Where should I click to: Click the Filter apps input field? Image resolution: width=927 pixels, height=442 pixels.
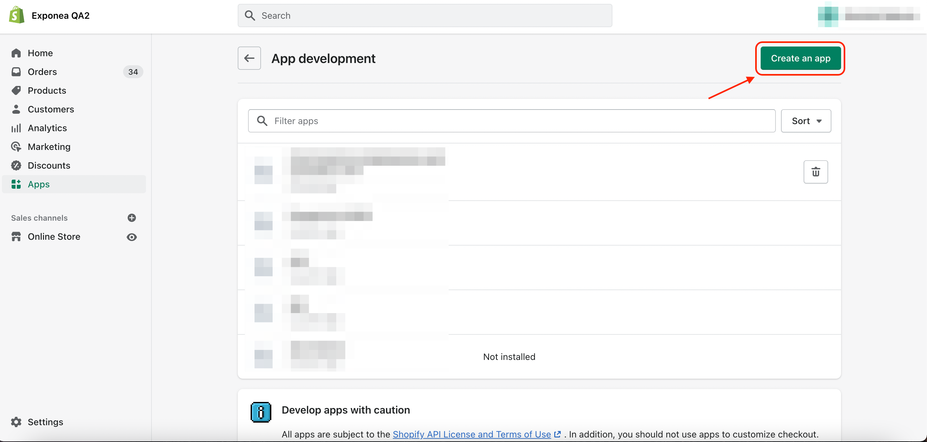coord(511,121)
